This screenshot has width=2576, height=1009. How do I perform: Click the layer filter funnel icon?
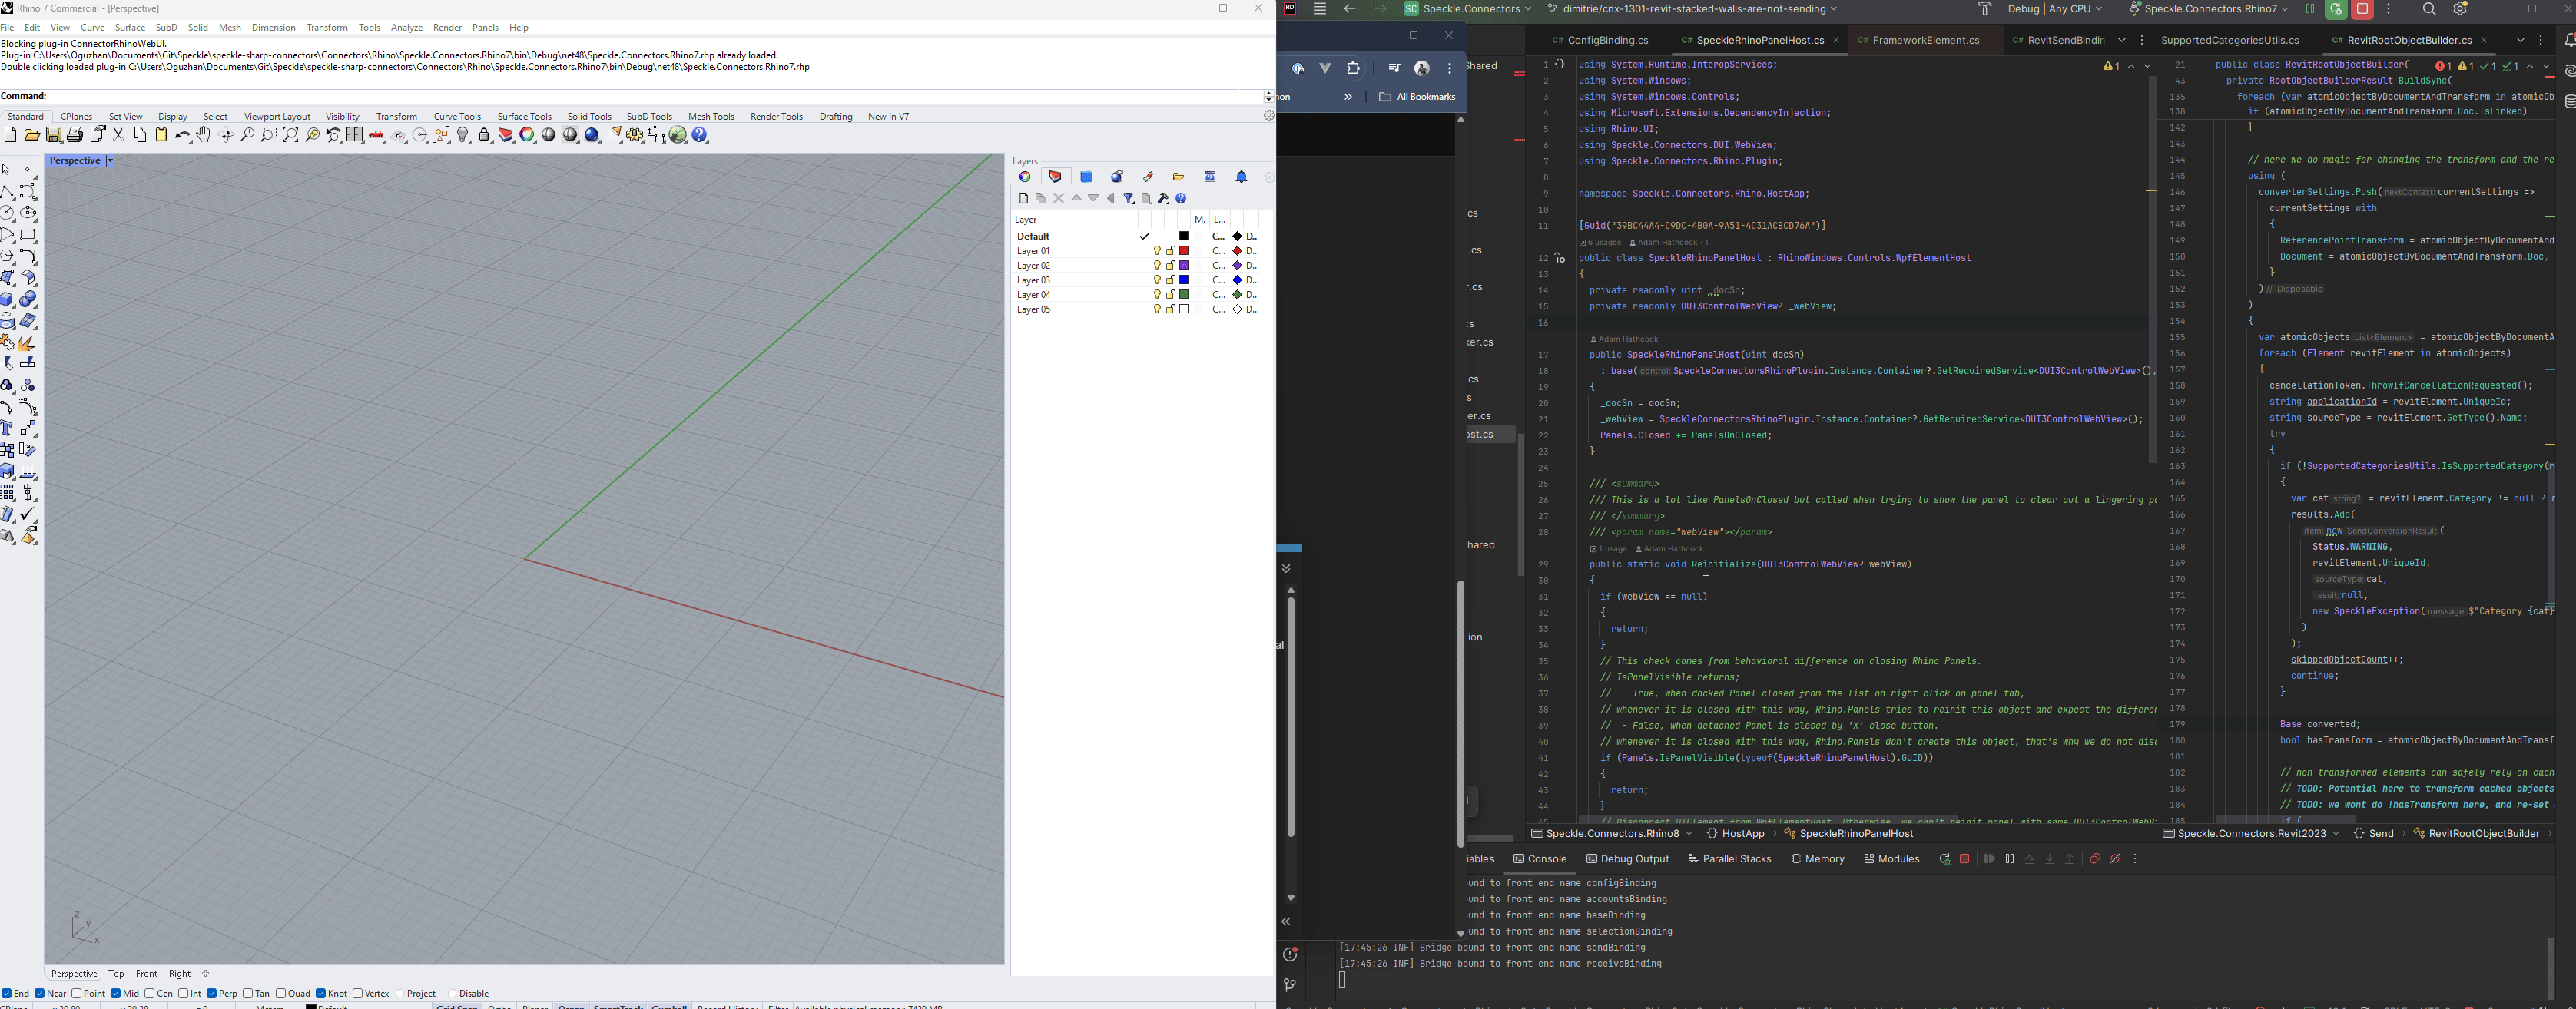click(x=1129, y=199)
